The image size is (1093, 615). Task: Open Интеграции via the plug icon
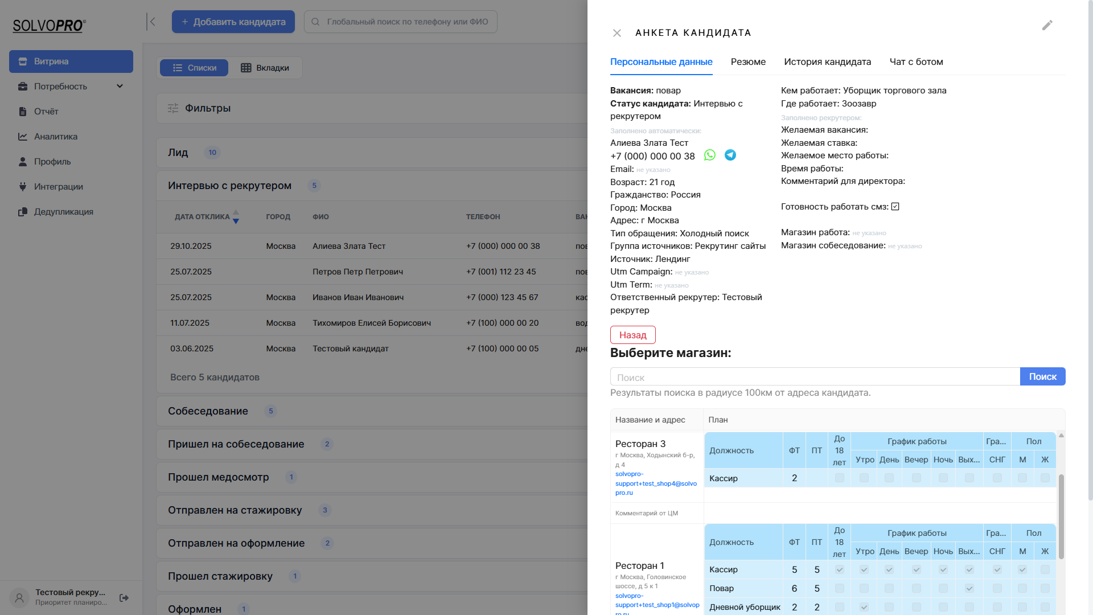pos(23,187)
